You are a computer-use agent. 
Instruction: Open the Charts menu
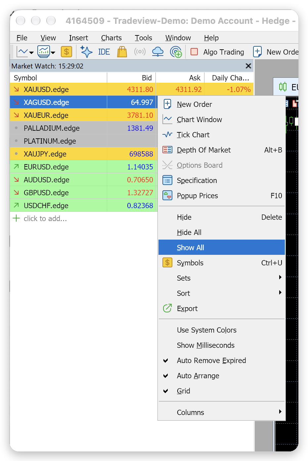tap(111, 38)
